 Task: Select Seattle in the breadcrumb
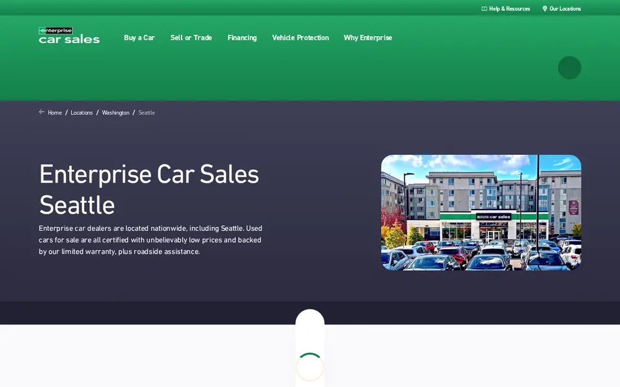click(147, 112)
